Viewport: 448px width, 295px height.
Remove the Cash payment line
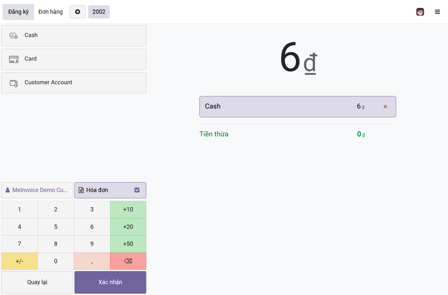click(385, 107)
